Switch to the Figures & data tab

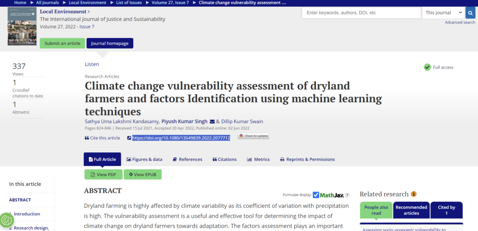(x=144, y=159)
